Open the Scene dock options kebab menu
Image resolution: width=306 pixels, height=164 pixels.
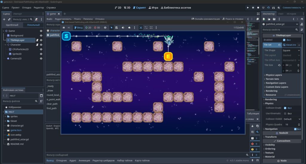click(41, 19)
